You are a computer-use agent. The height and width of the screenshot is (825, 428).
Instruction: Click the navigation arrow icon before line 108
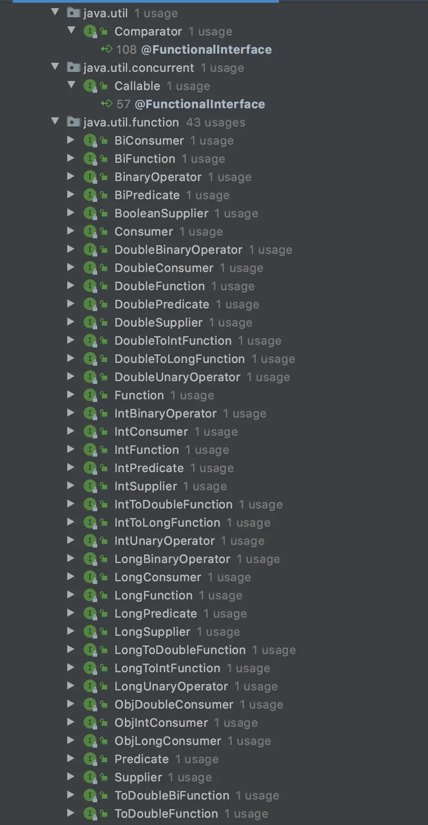tap(107, 49)
